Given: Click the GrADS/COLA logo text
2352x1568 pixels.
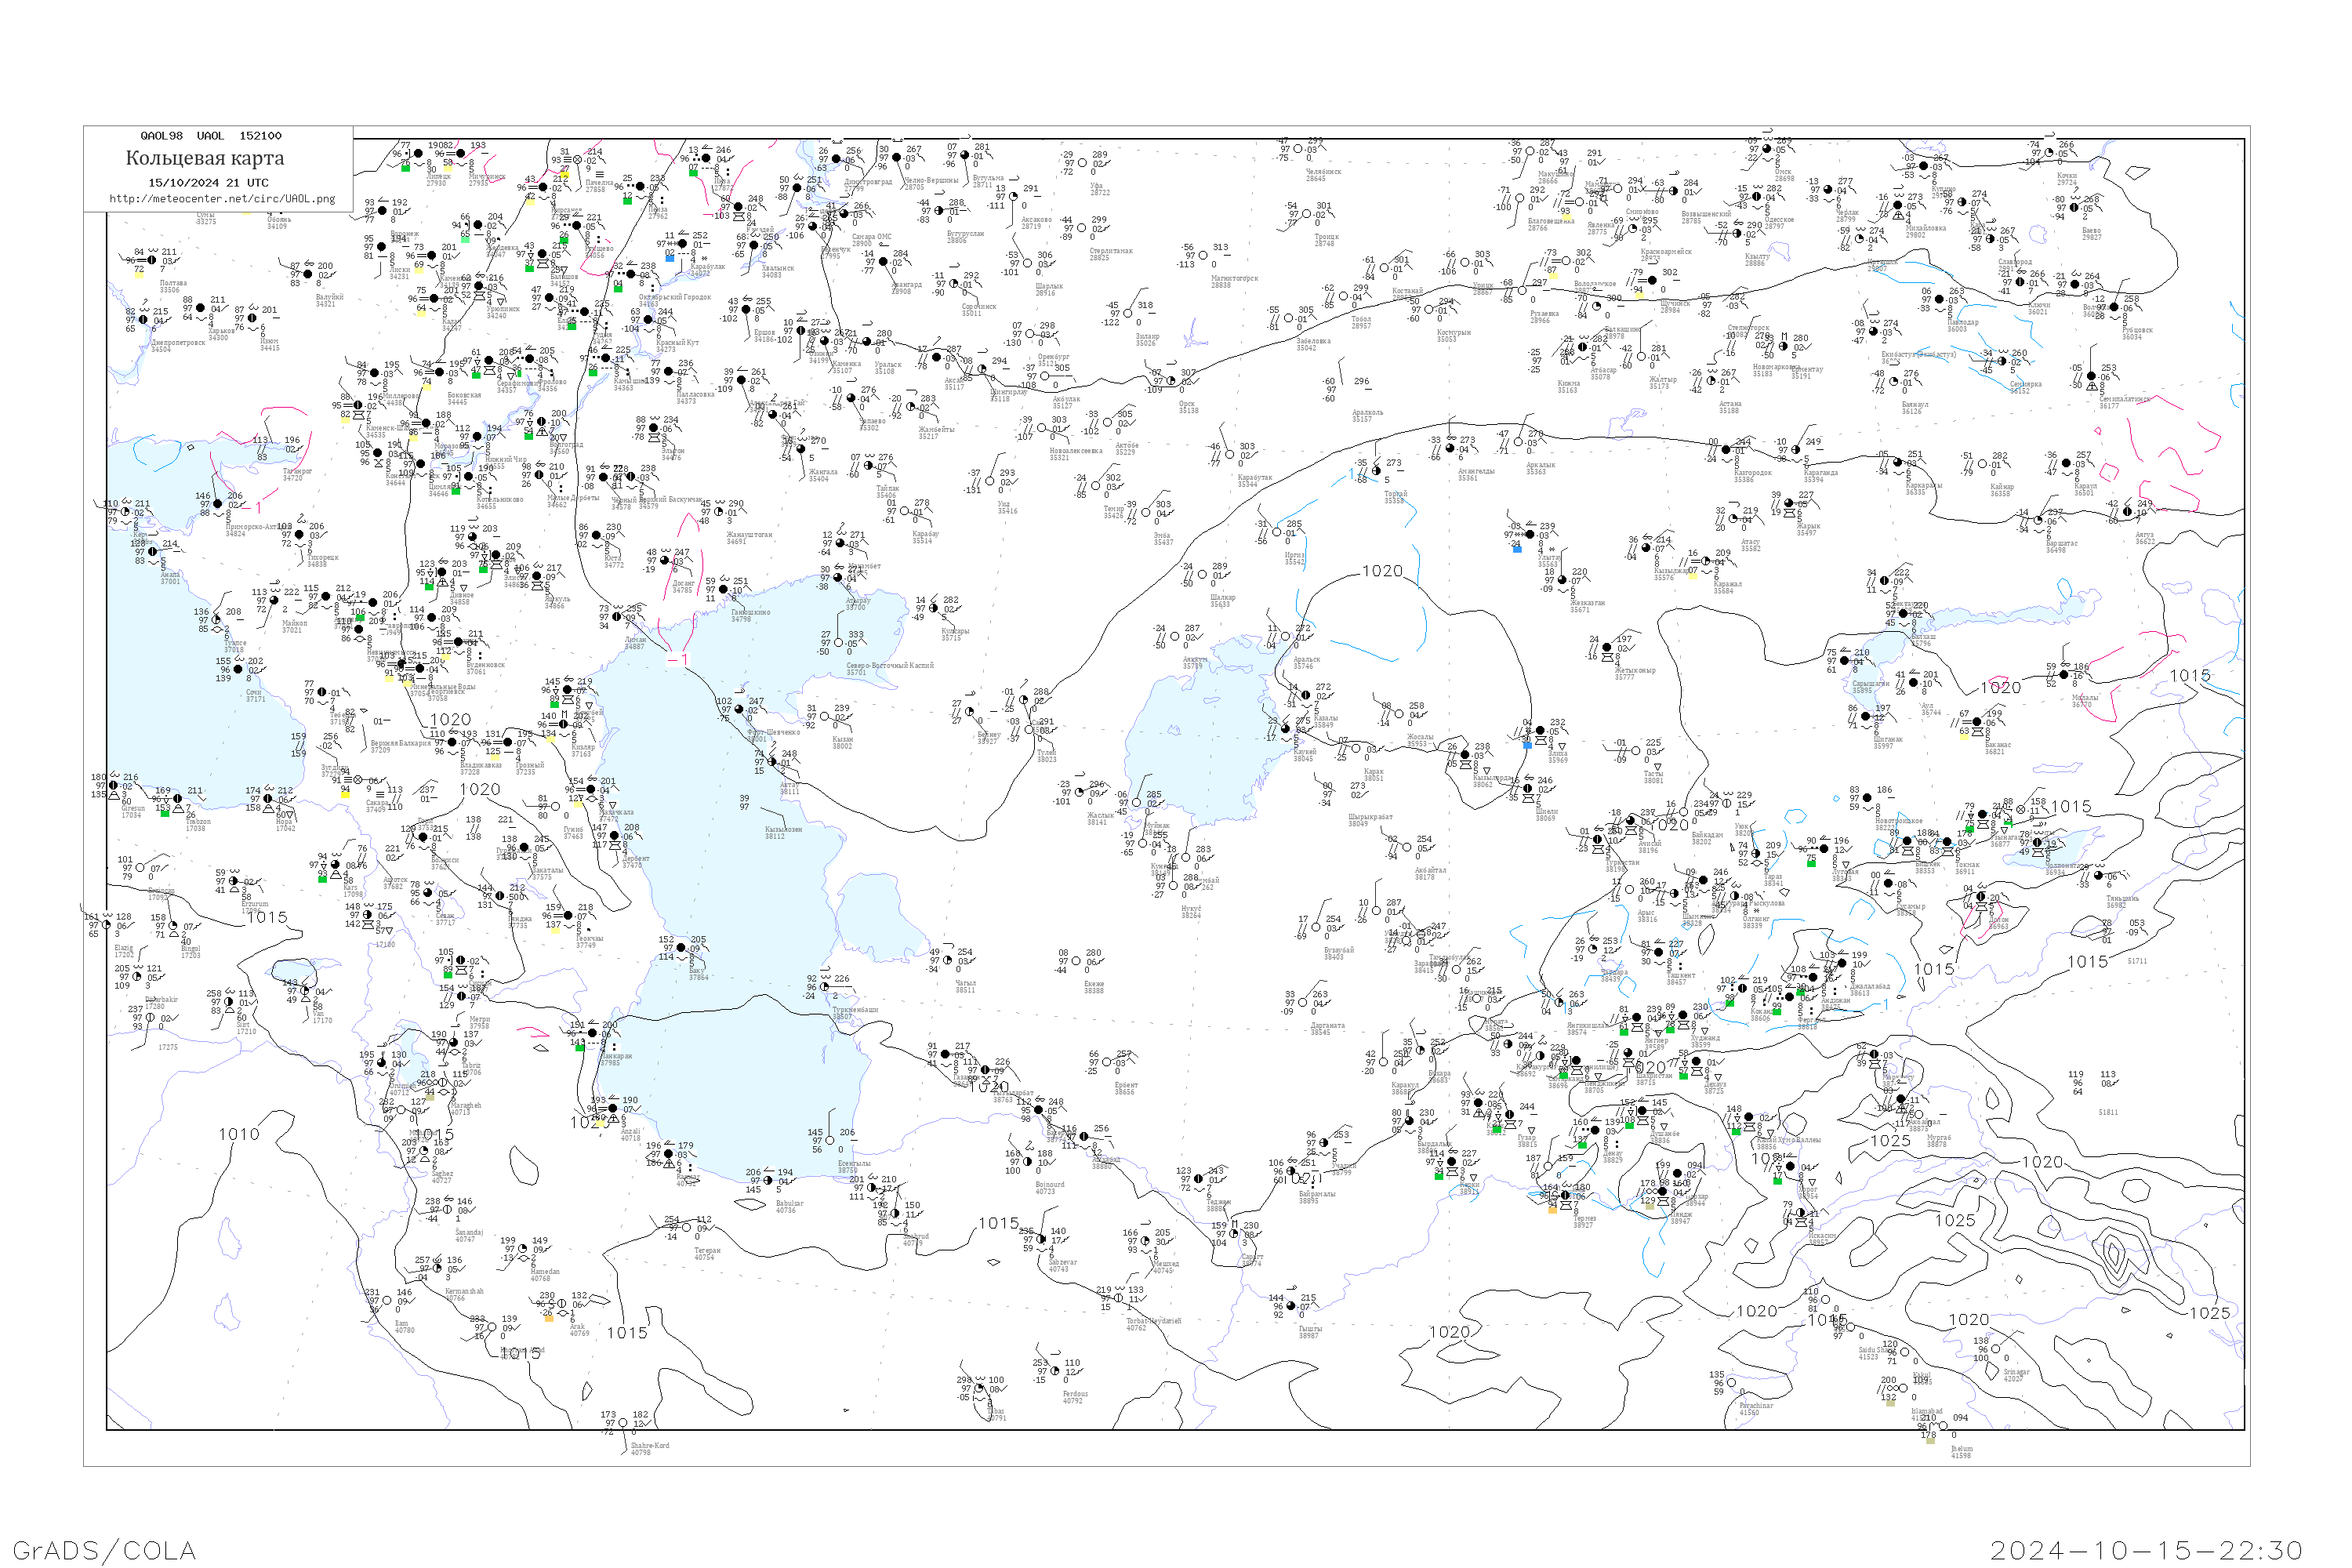Looking at the screenshot, I should click(x=104, y=1550).
